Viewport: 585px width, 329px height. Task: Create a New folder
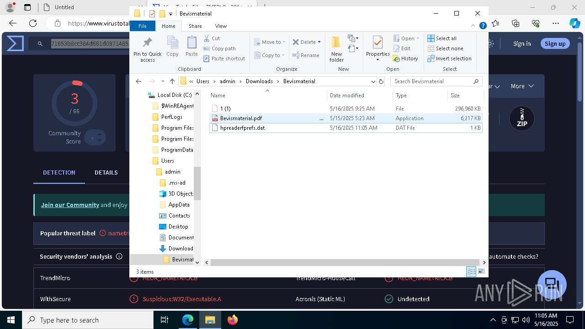(x=336, y=49)
